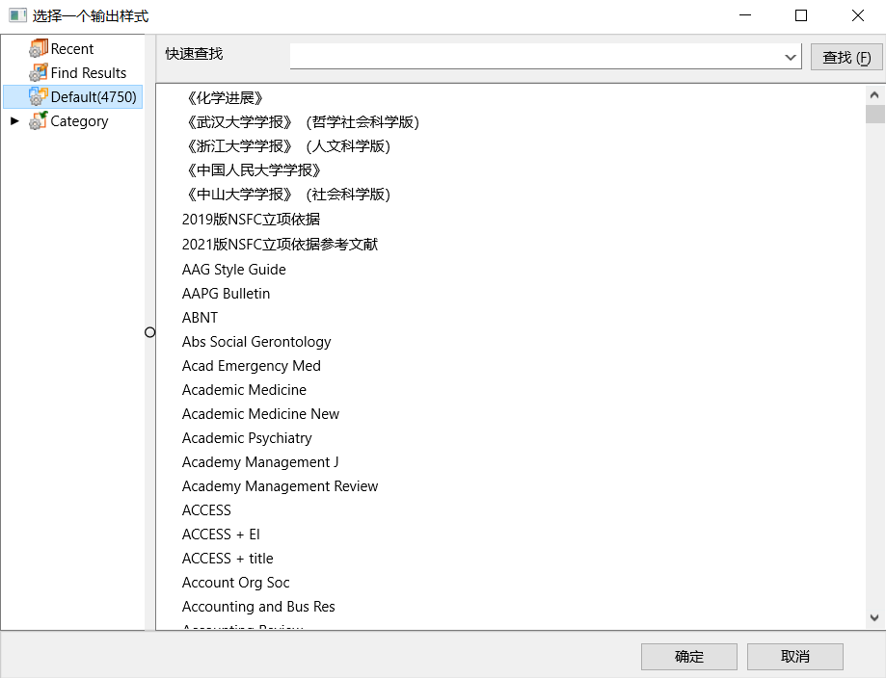Select 2021版NSFC立项依据参考文献 style

click(280, 245)
